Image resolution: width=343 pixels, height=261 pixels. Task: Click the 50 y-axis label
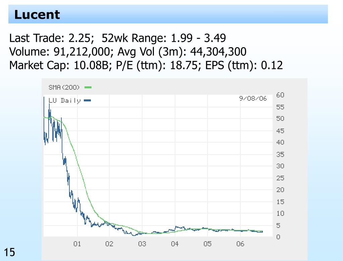280,118
